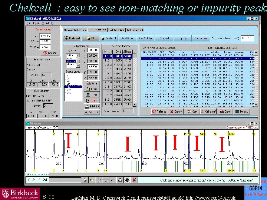Select the 2 2 0 reflection row
267x200 pixels.
click(x=118, y=82)
